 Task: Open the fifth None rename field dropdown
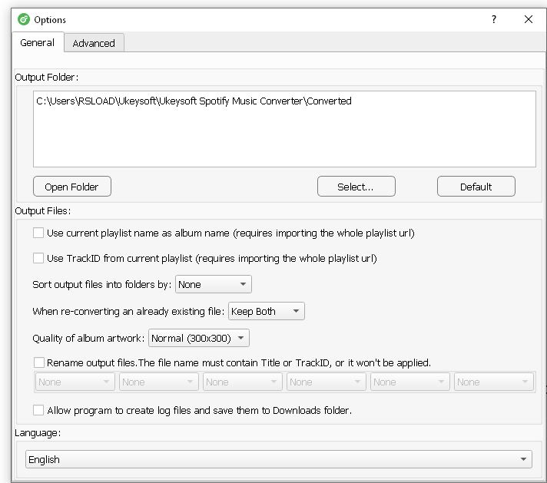pyautogui.click(x=409, y=382)
